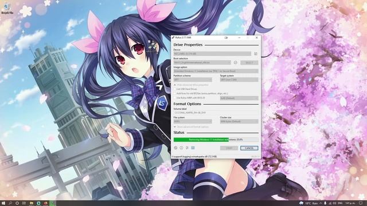The image size is (367, 206).
Task: Open the Recycle Bin desktop icon
Action: [7, 9]
